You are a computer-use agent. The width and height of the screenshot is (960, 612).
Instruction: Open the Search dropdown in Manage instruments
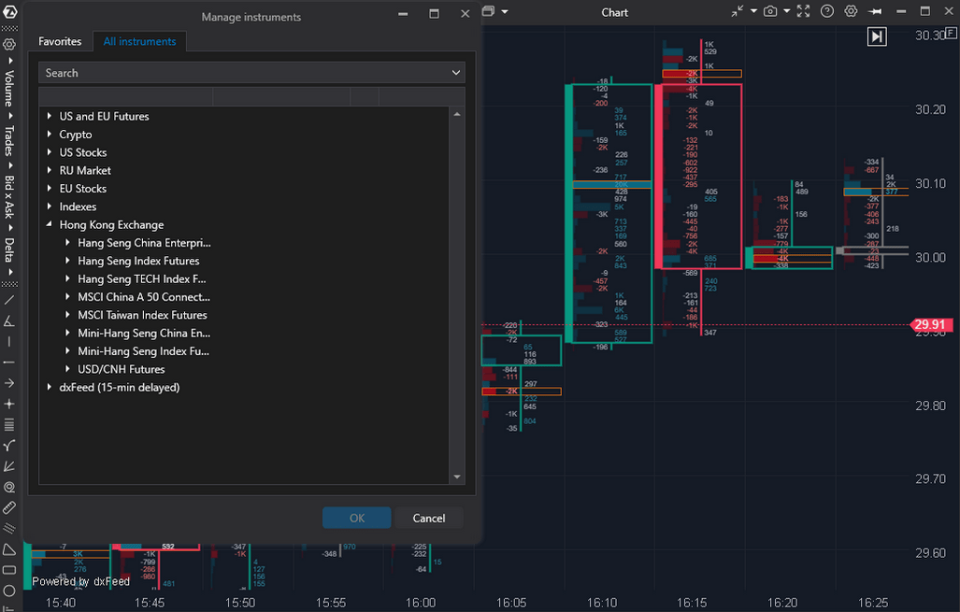(455, 72)
